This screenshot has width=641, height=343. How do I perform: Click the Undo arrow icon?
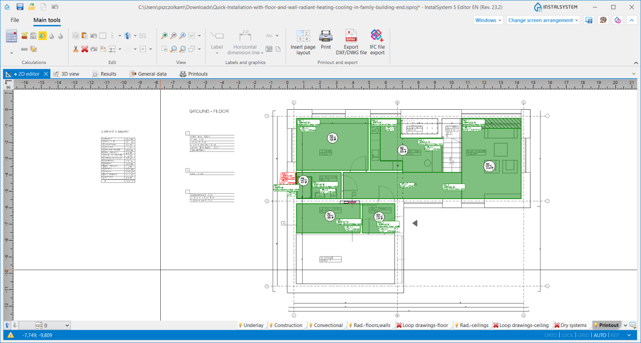[94, 36]
